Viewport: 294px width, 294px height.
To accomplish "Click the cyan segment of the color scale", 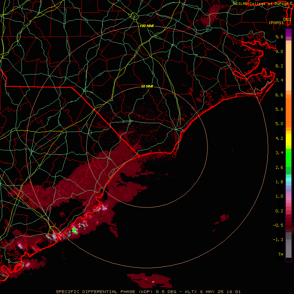I will coord(288,180).
